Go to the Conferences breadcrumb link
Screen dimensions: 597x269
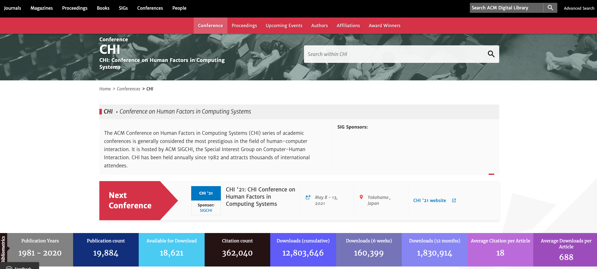tap(128, 89)
